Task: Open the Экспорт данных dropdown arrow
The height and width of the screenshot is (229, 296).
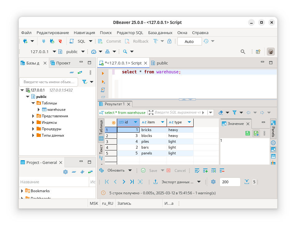Action: (199, 182)
